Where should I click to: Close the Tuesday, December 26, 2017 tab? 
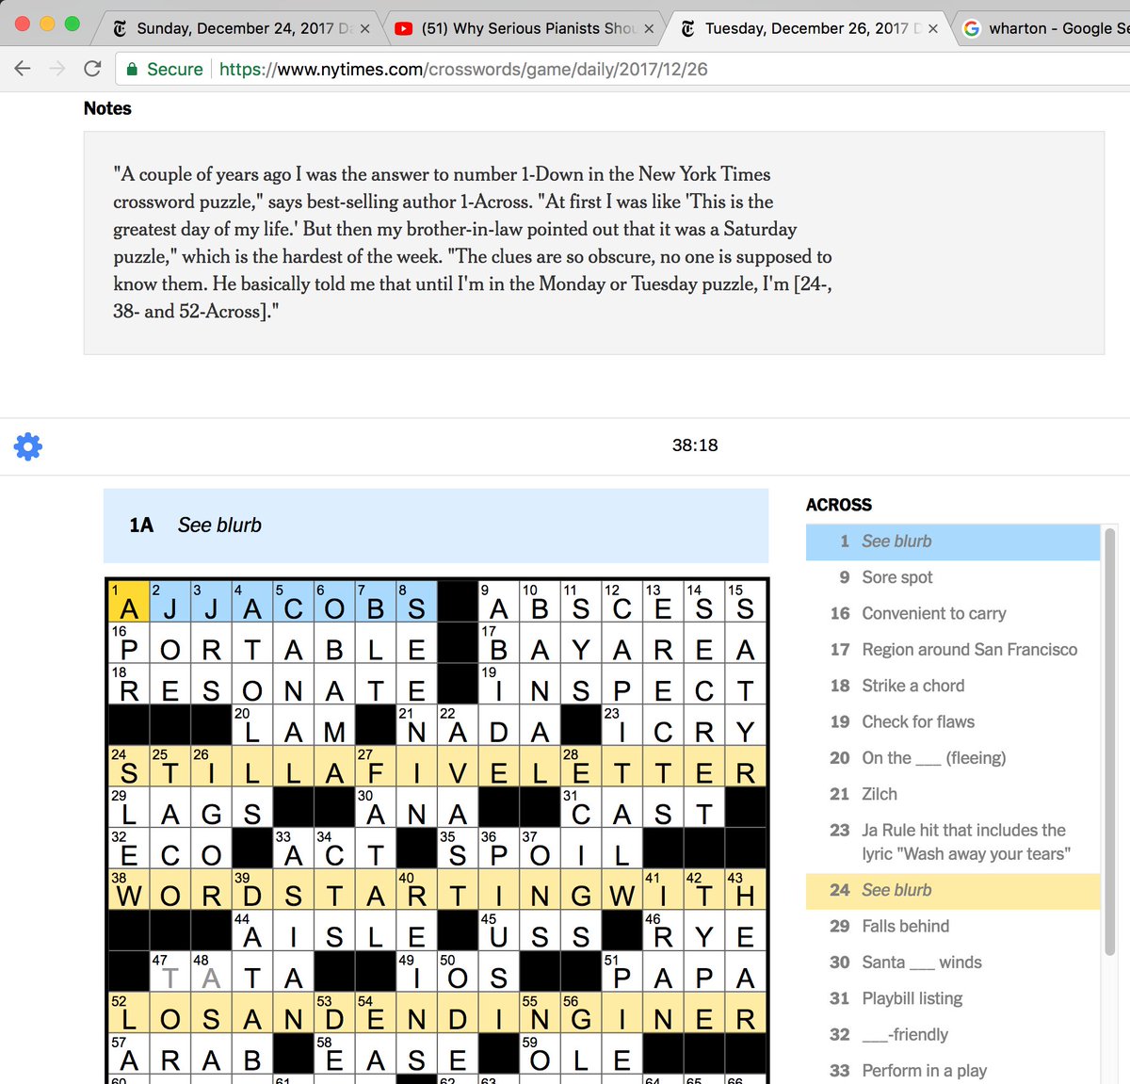pyautogui.click(x=933, y=29)
